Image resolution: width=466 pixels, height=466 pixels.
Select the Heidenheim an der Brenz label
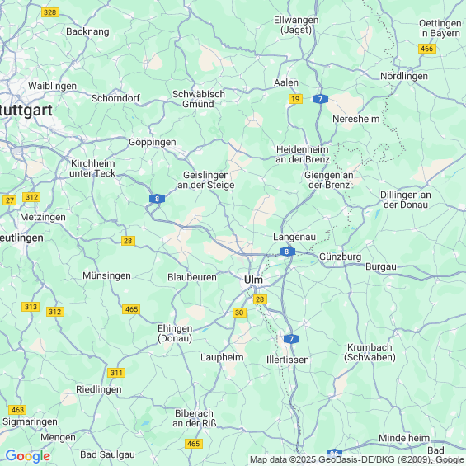click(303, 154)
